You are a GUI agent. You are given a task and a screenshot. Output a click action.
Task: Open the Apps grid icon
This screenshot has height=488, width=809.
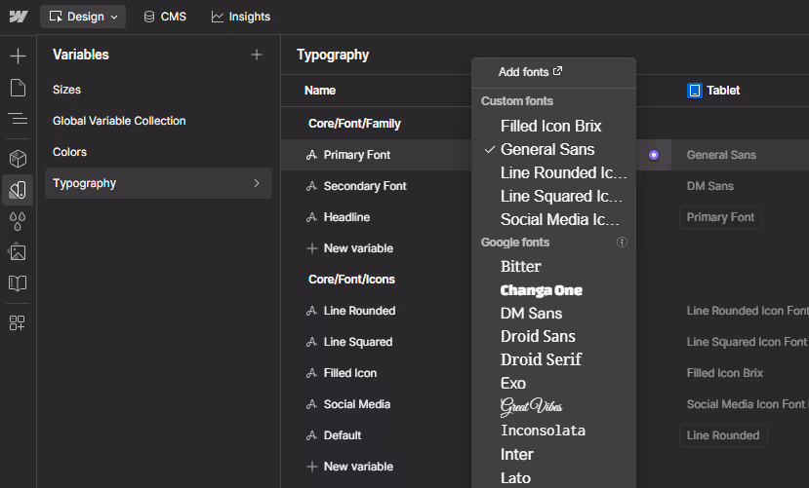[x=17, y=322]
